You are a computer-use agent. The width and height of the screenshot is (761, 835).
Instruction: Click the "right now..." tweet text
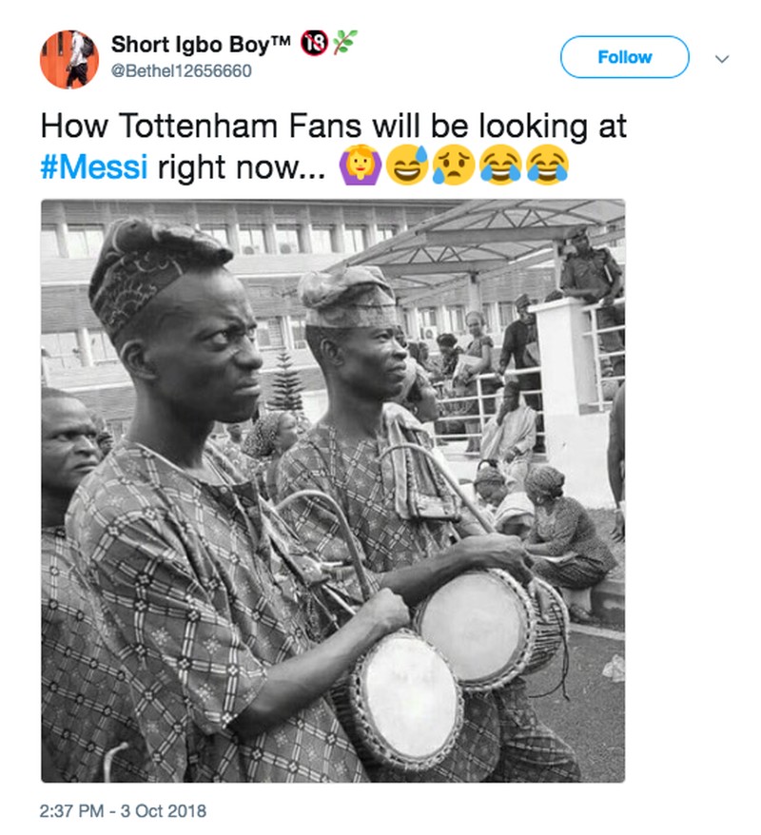coord(241,168)
